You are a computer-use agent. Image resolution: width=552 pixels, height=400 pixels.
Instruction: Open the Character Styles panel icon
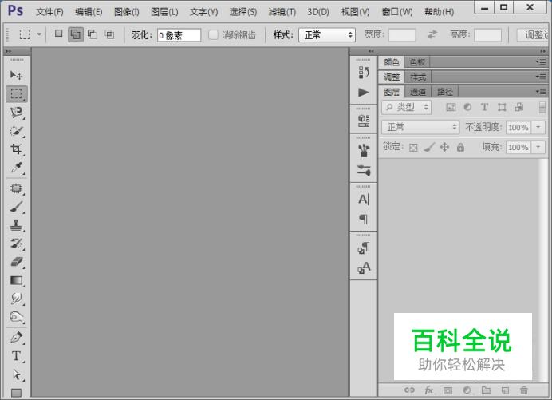click(363, 267)
